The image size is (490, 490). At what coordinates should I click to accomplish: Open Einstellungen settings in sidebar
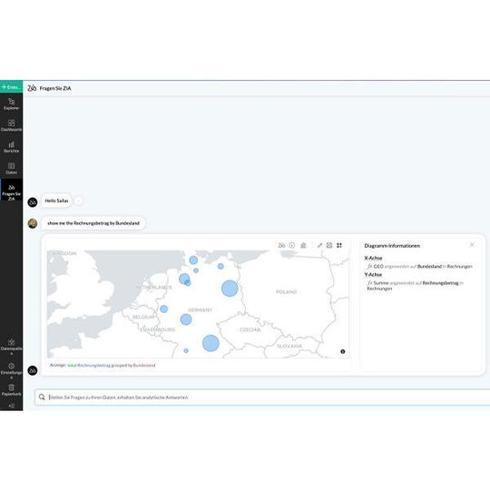(x=11, y=370)
